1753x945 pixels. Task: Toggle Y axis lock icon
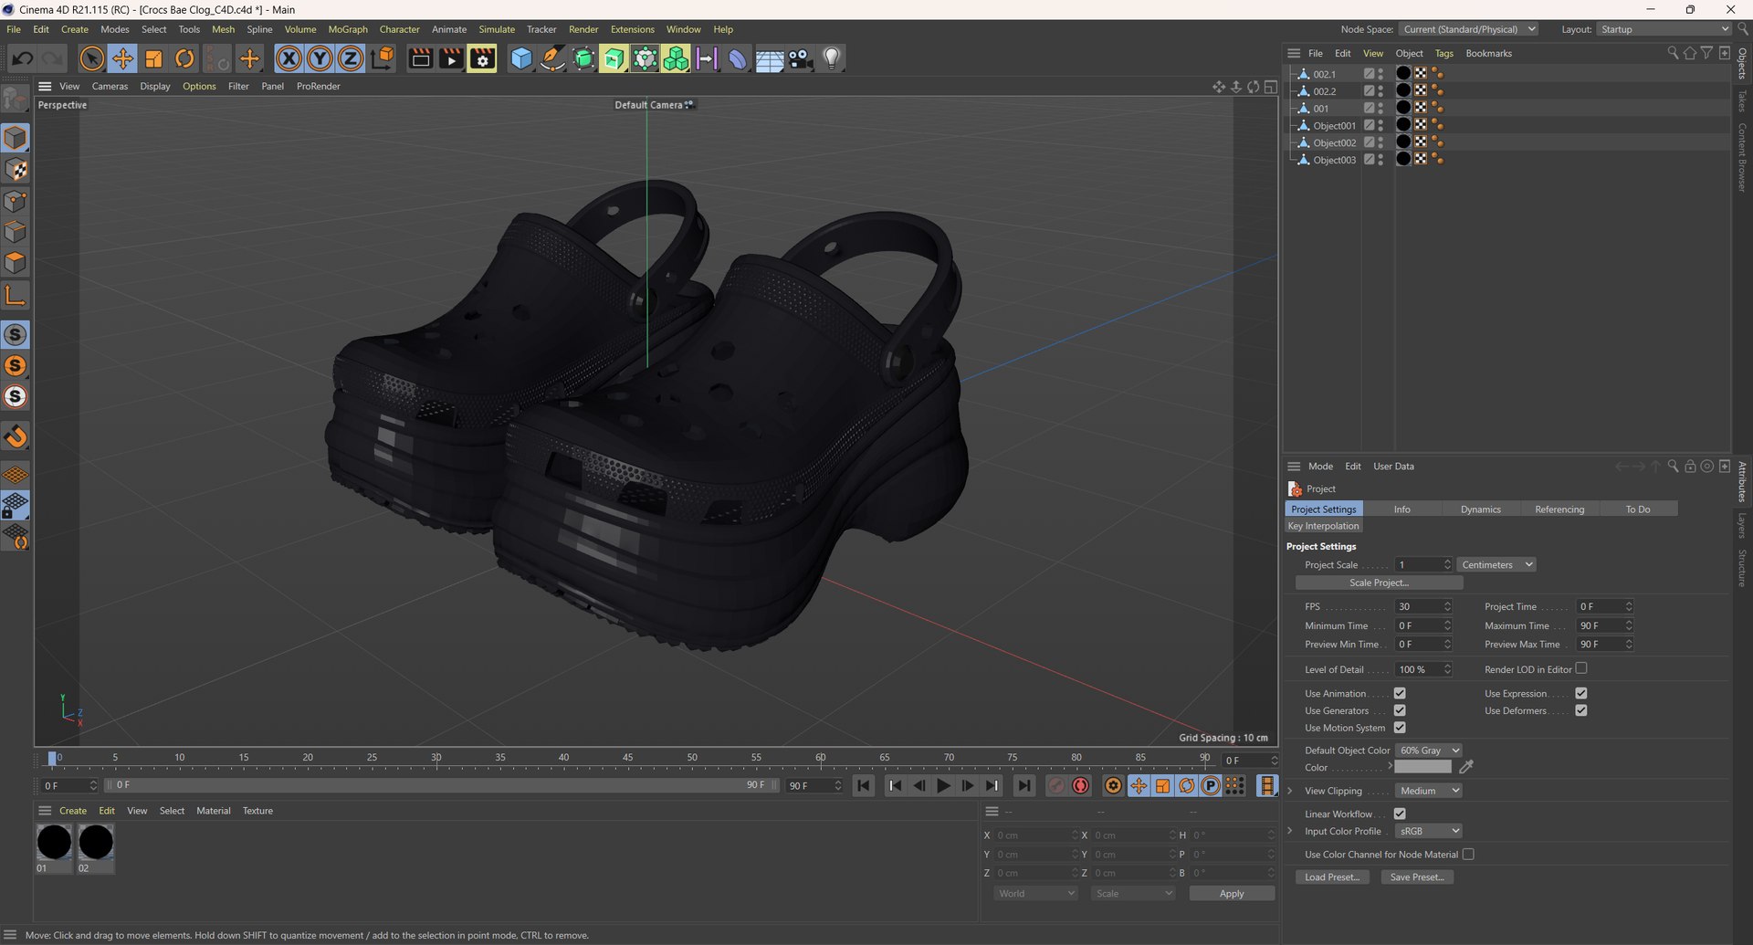coord(320,59)
